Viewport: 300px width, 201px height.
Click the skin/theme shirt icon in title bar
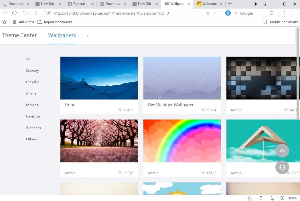click(x=265, y=4)
